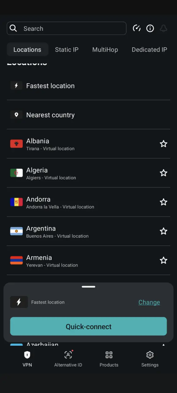Switch to the MultiHop tab
The image size is (177, 393).
pyautogui.click(x=105, y=49)
